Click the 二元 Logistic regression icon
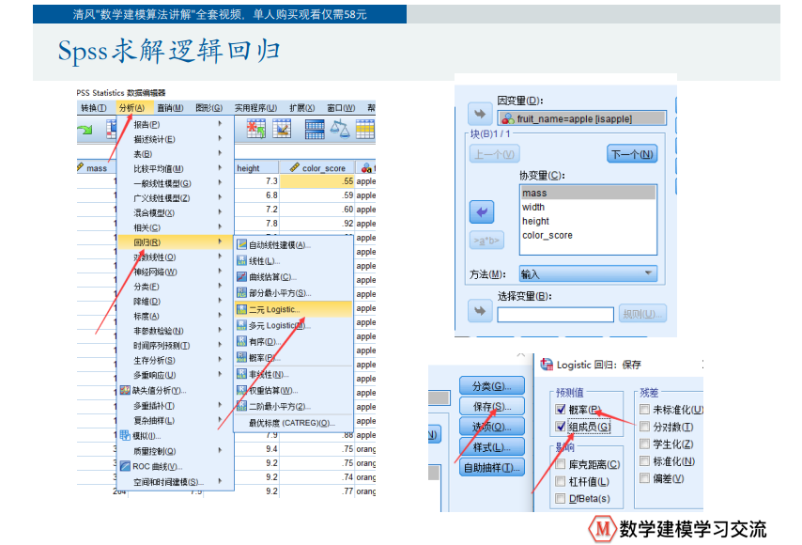 [241, 308]
